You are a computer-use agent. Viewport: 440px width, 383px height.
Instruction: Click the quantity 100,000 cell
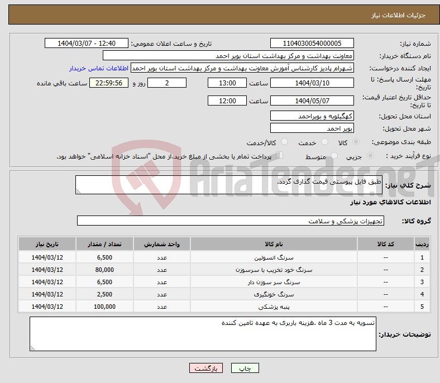104,307
